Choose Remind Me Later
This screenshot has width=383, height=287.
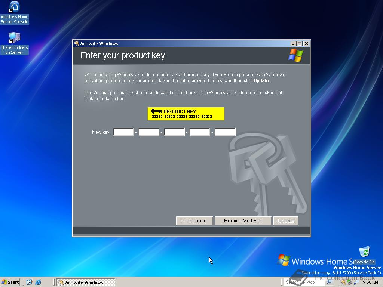tap(243, 220)
